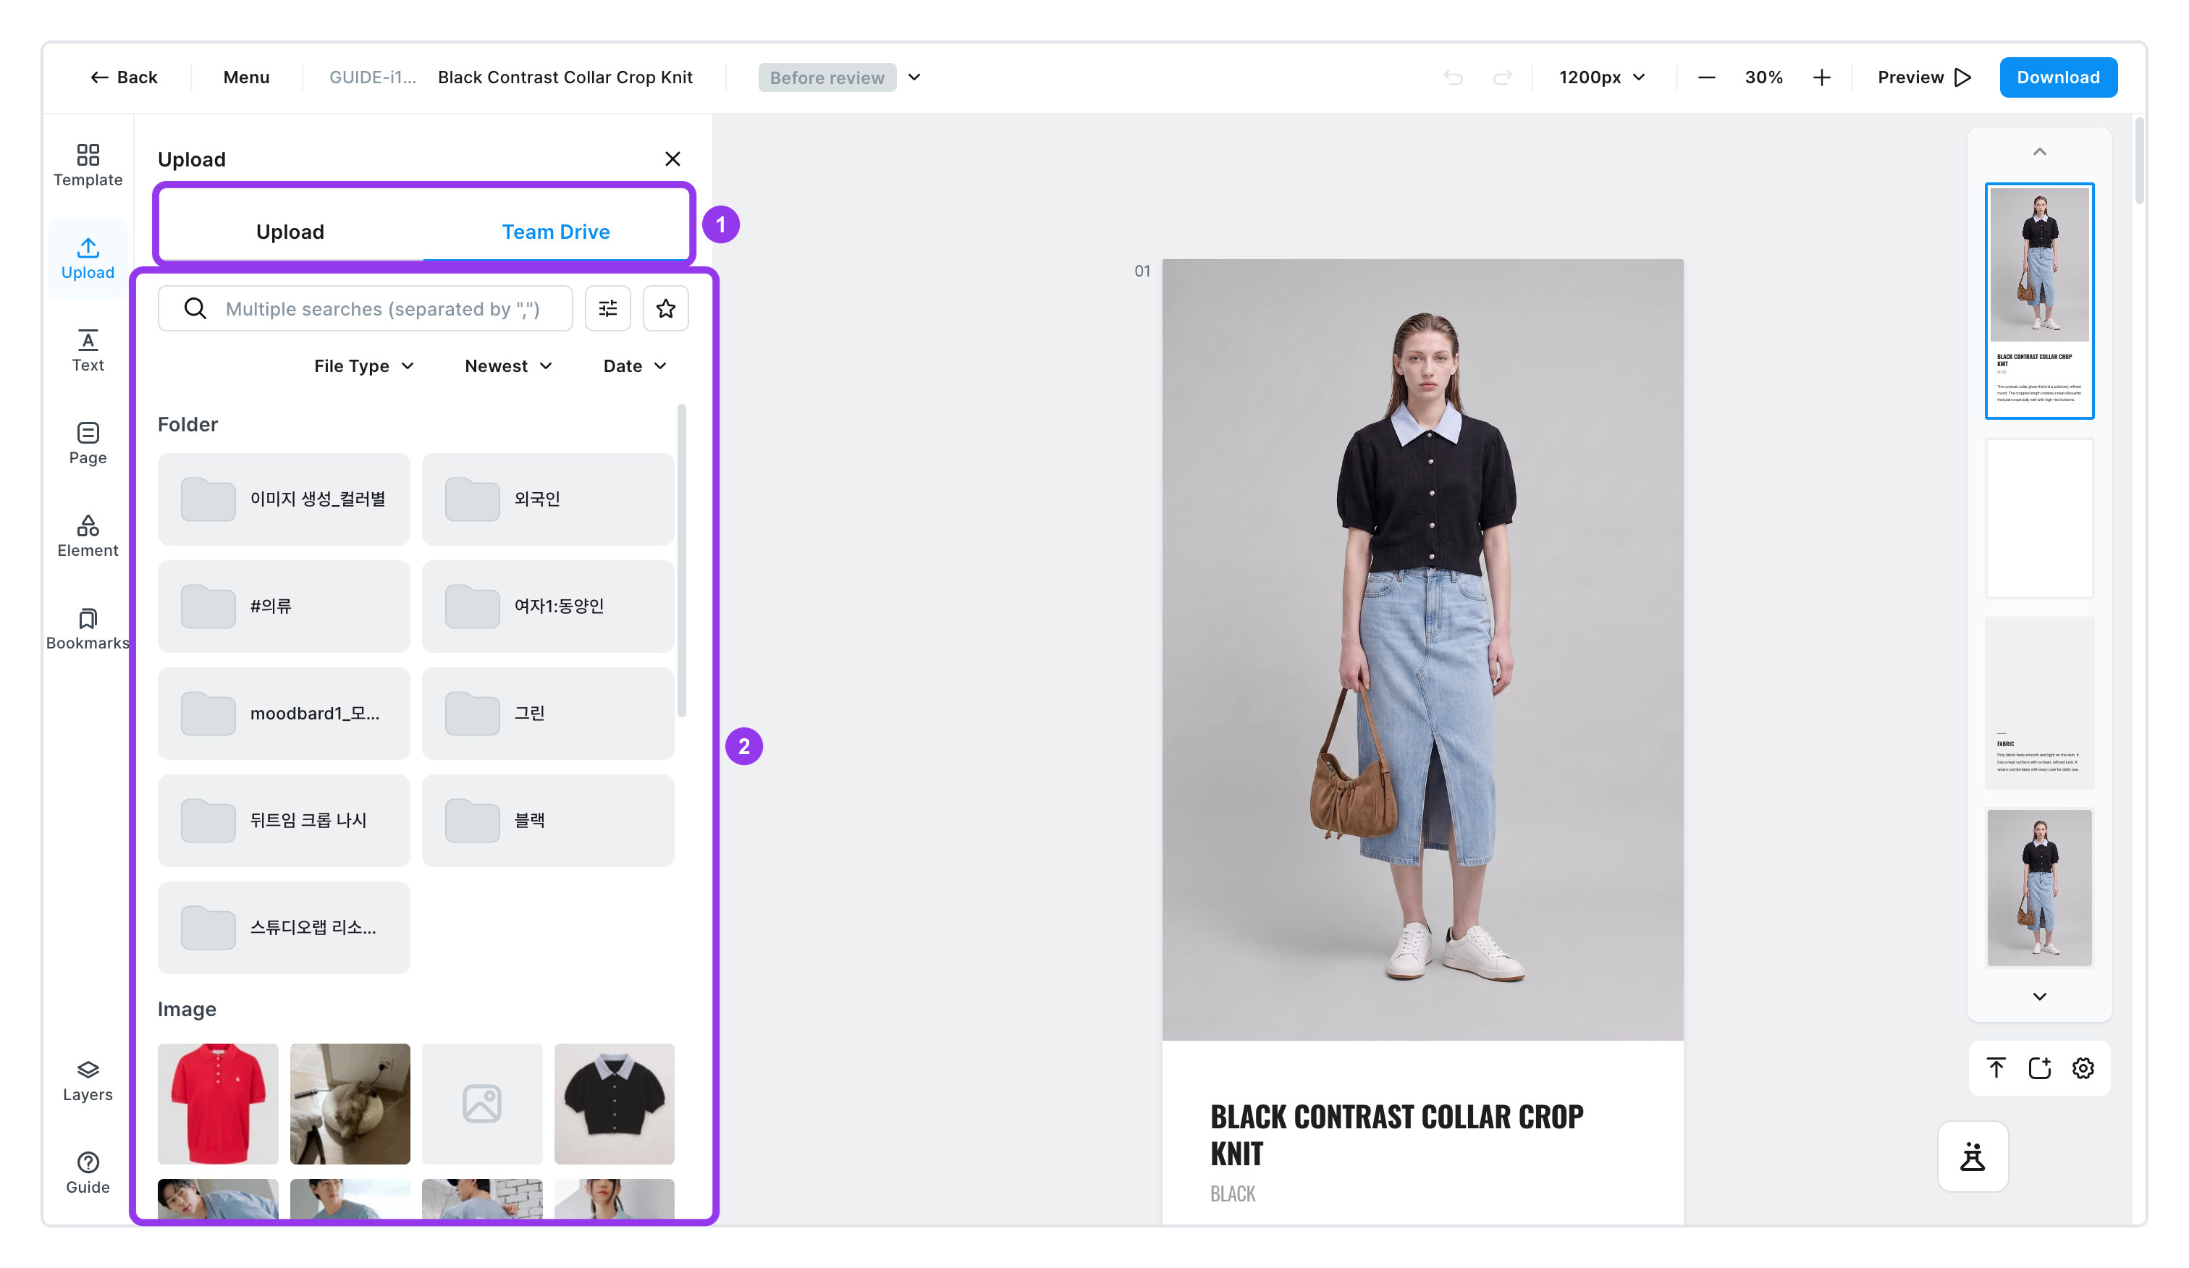
Task: Click the Preview button
Action: 1923,77
